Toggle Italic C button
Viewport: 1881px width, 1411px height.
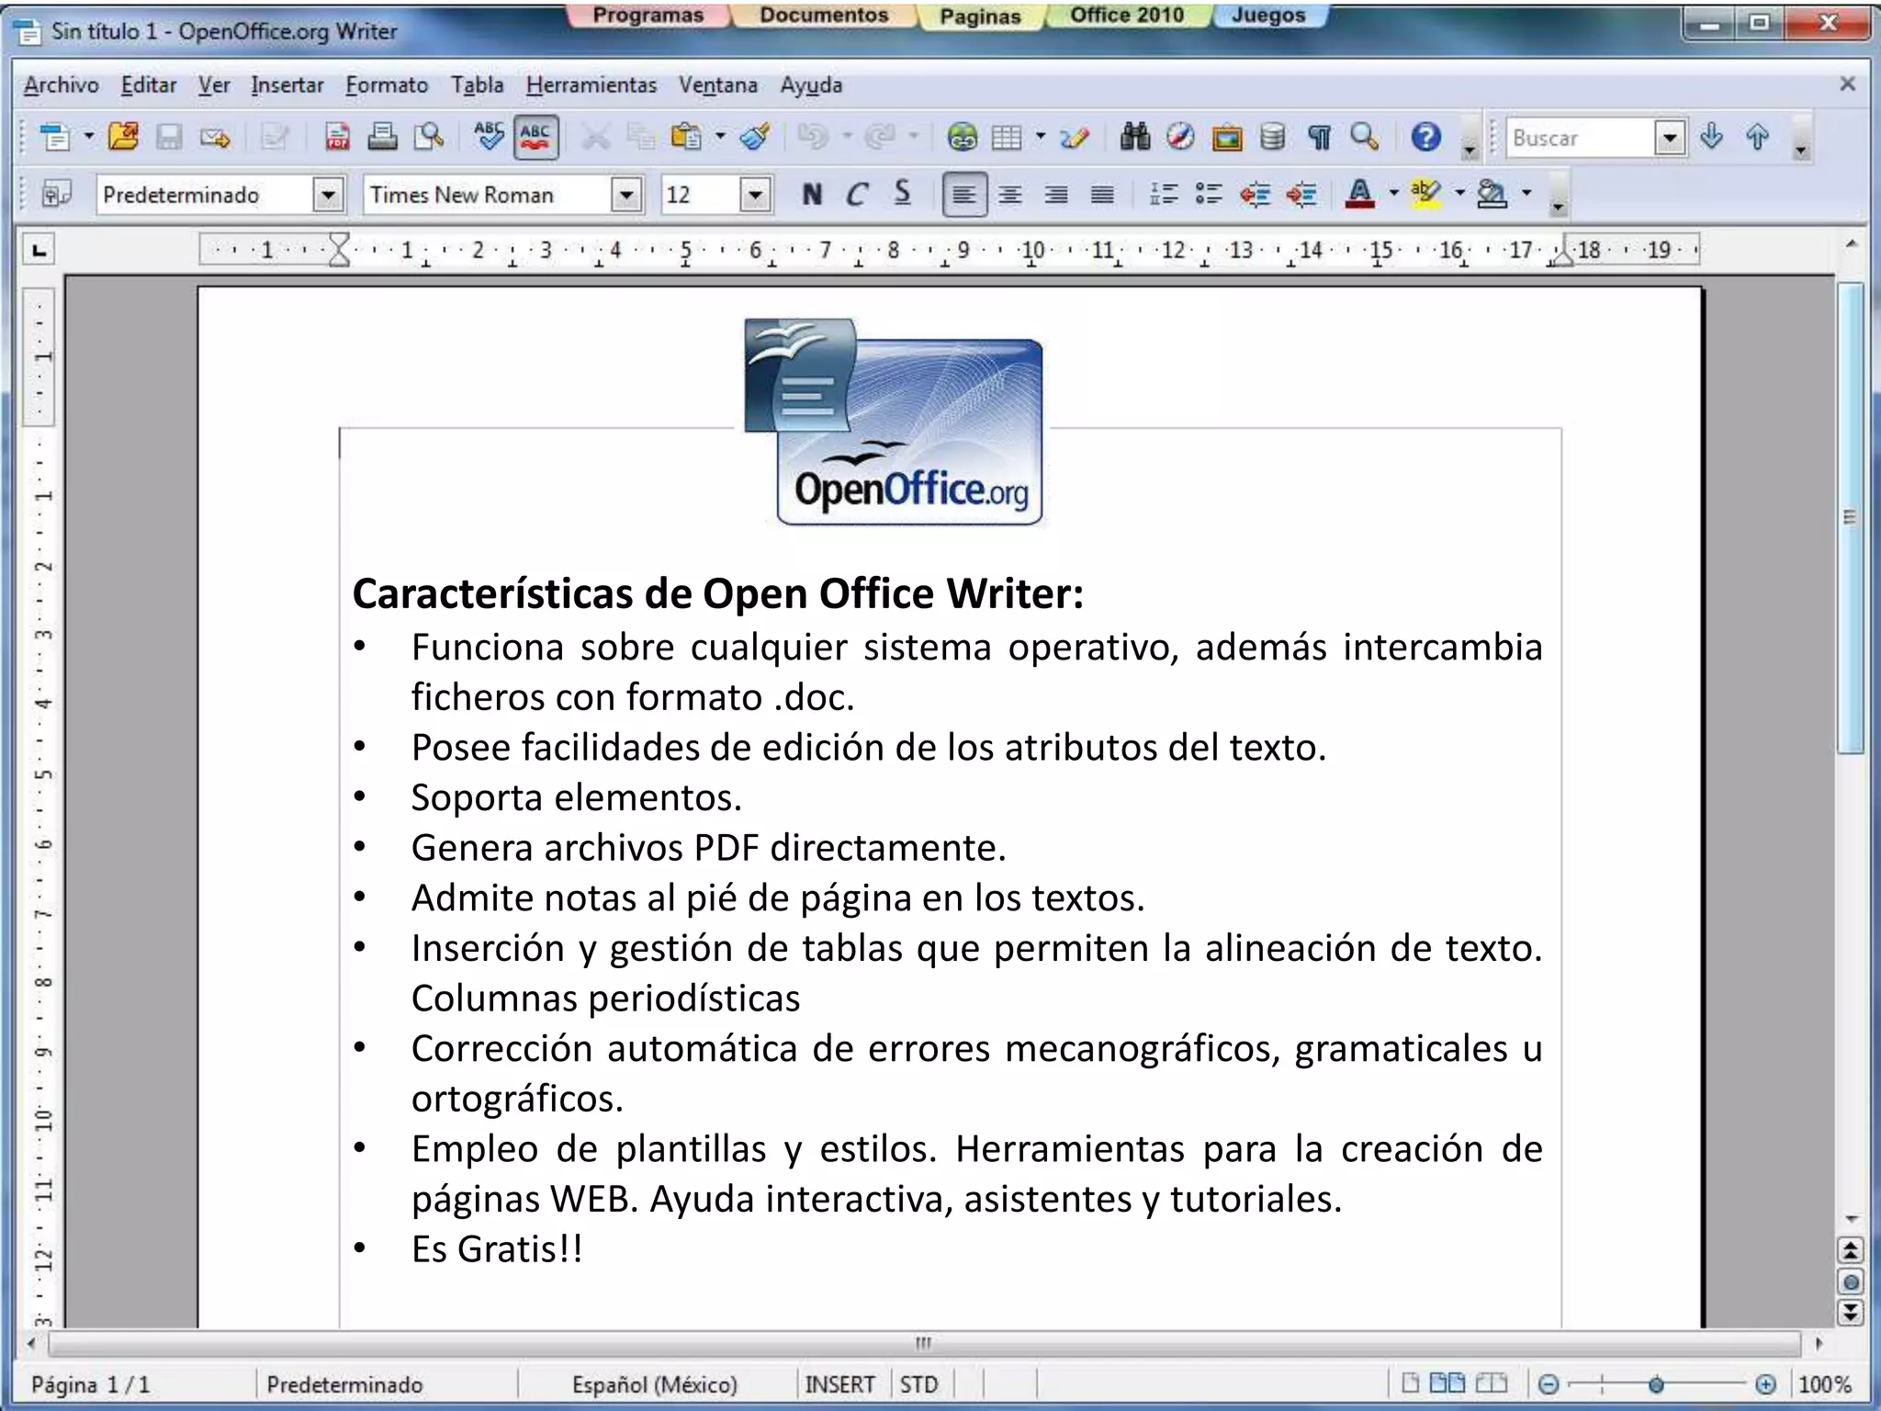pyautogui.click(x=856, y=195)
